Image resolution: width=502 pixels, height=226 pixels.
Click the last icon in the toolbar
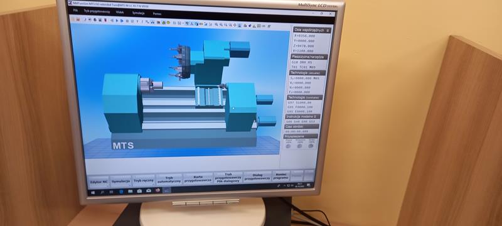pos(269,26)
